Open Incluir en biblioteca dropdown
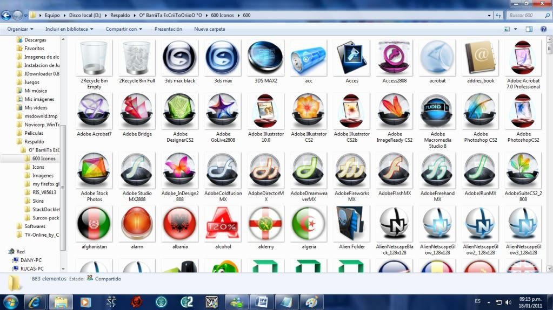 click(x=69, y=29)
